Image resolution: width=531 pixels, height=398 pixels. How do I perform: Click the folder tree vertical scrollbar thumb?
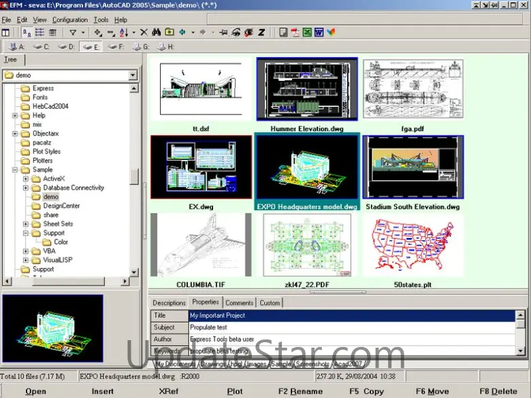pyautogui.click(x=134, y=177)
